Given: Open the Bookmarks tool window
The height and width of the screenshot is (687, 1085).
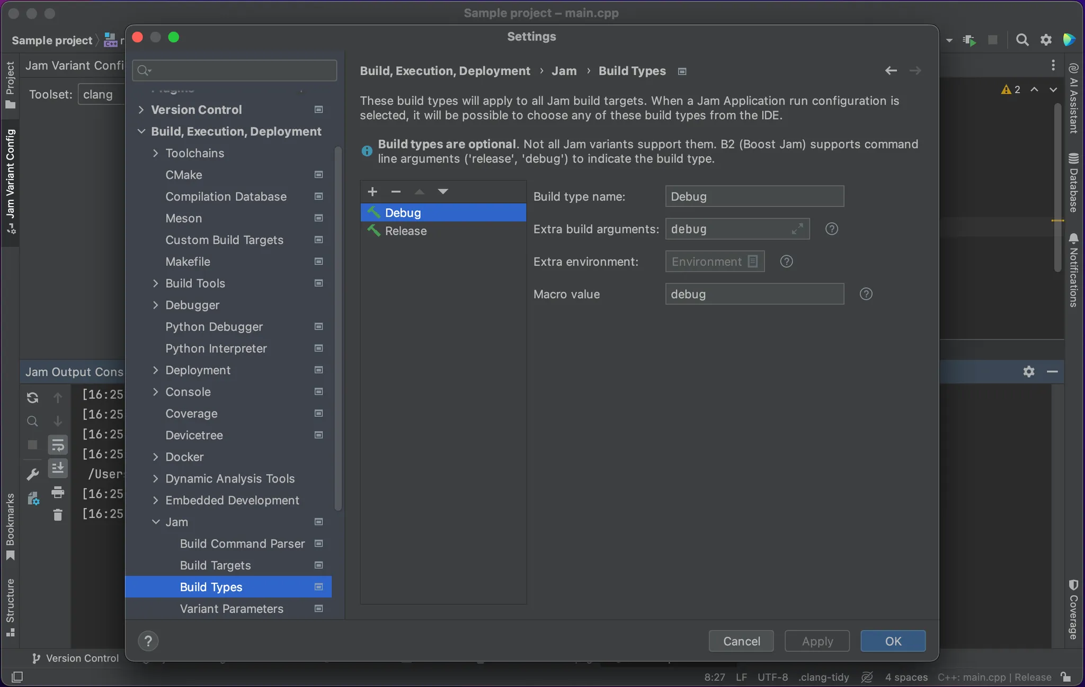Looking at the screenshot, I should coord(10,527).
